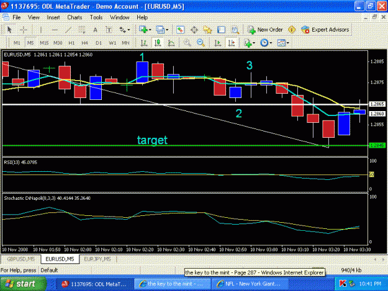Open the profiles icon
Viewport: 388px width, 291px height.
(x=160, y=30)
